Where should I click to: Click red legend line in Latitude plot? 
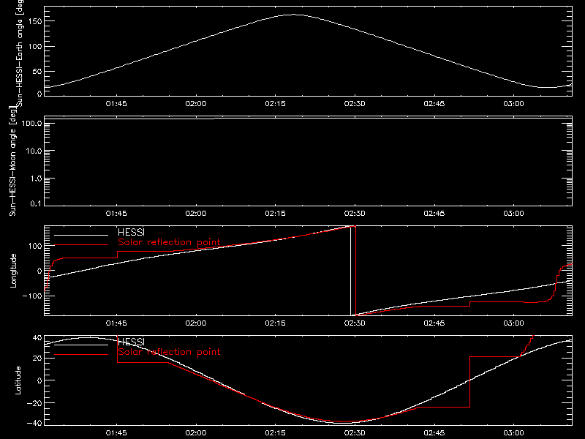click(81, 355)
